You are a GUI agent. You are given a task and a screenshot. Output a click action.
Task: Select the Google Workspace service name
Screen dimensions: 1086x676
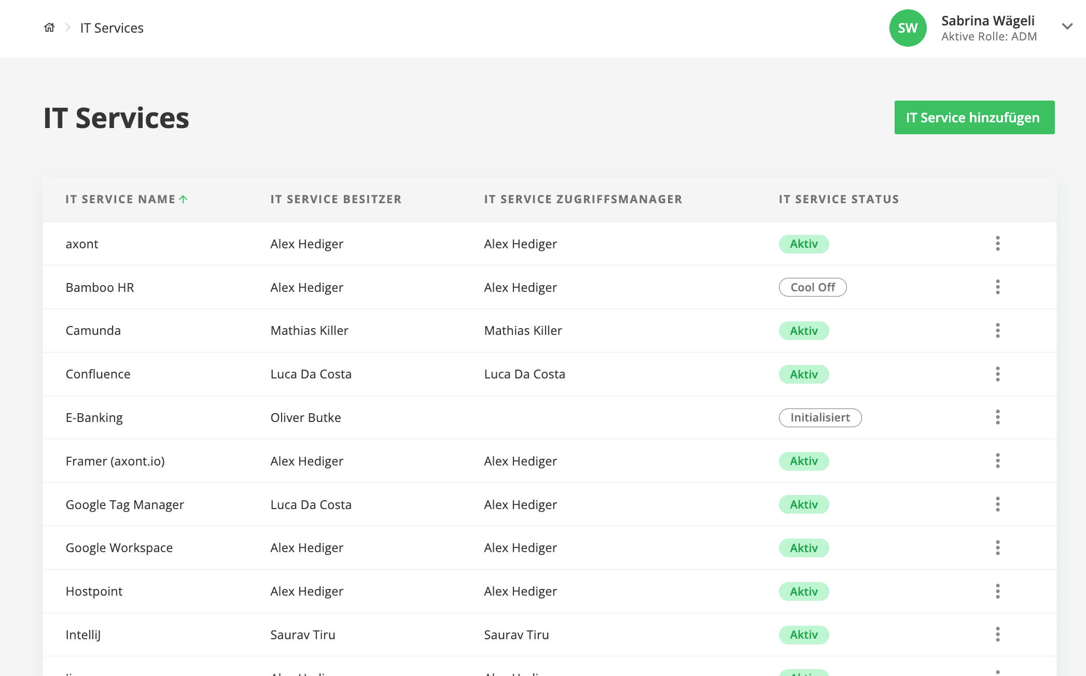pos(119,548)
